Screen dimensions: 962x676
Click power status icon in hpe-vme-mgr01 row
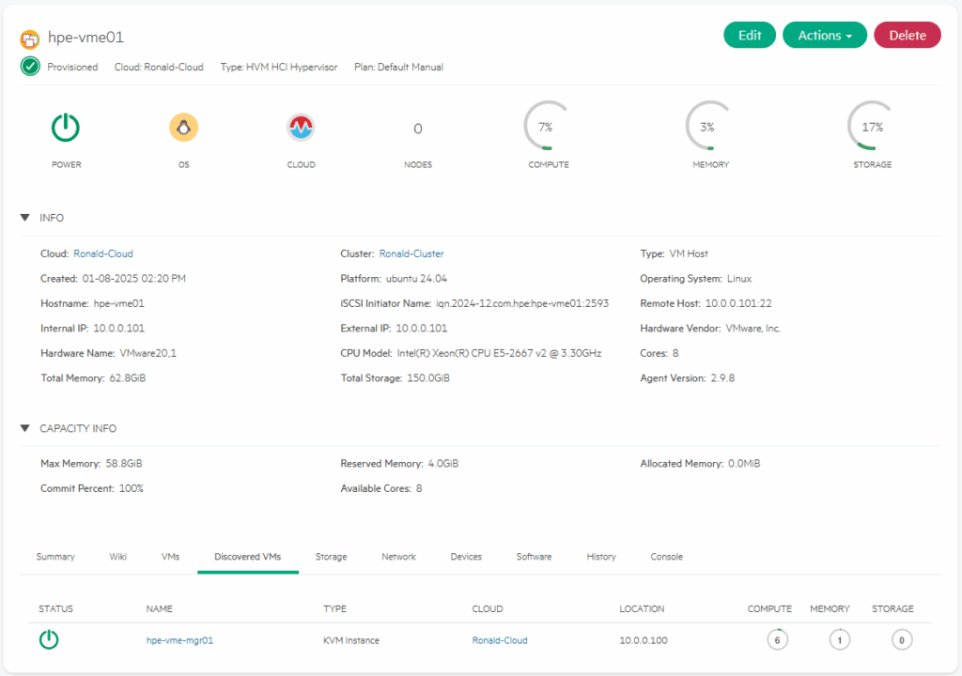49,640
